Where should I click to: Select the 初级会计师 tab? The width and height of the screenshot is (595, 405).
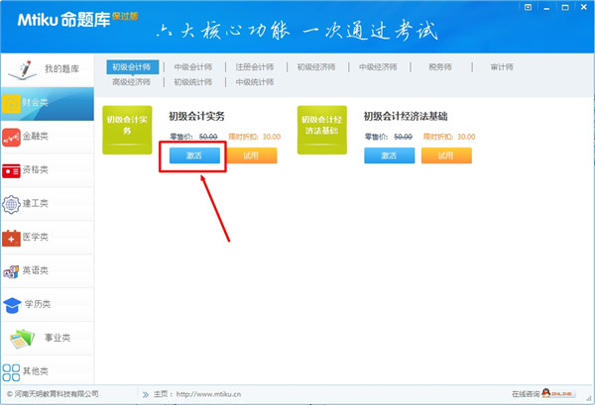coord(132,67)
